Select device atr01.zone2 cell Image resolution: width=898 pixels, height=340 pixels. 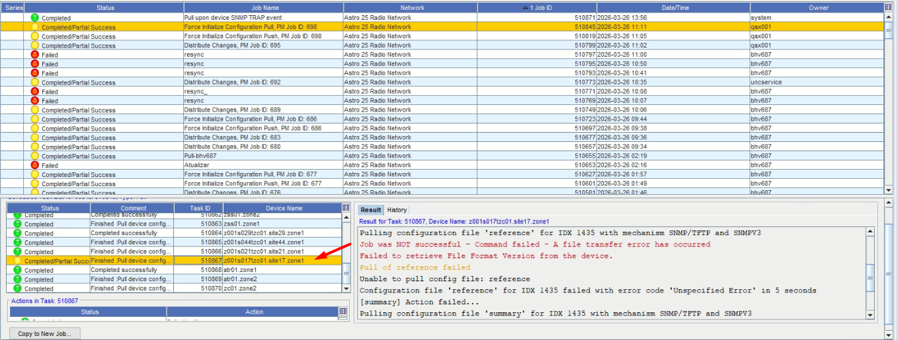282,279
